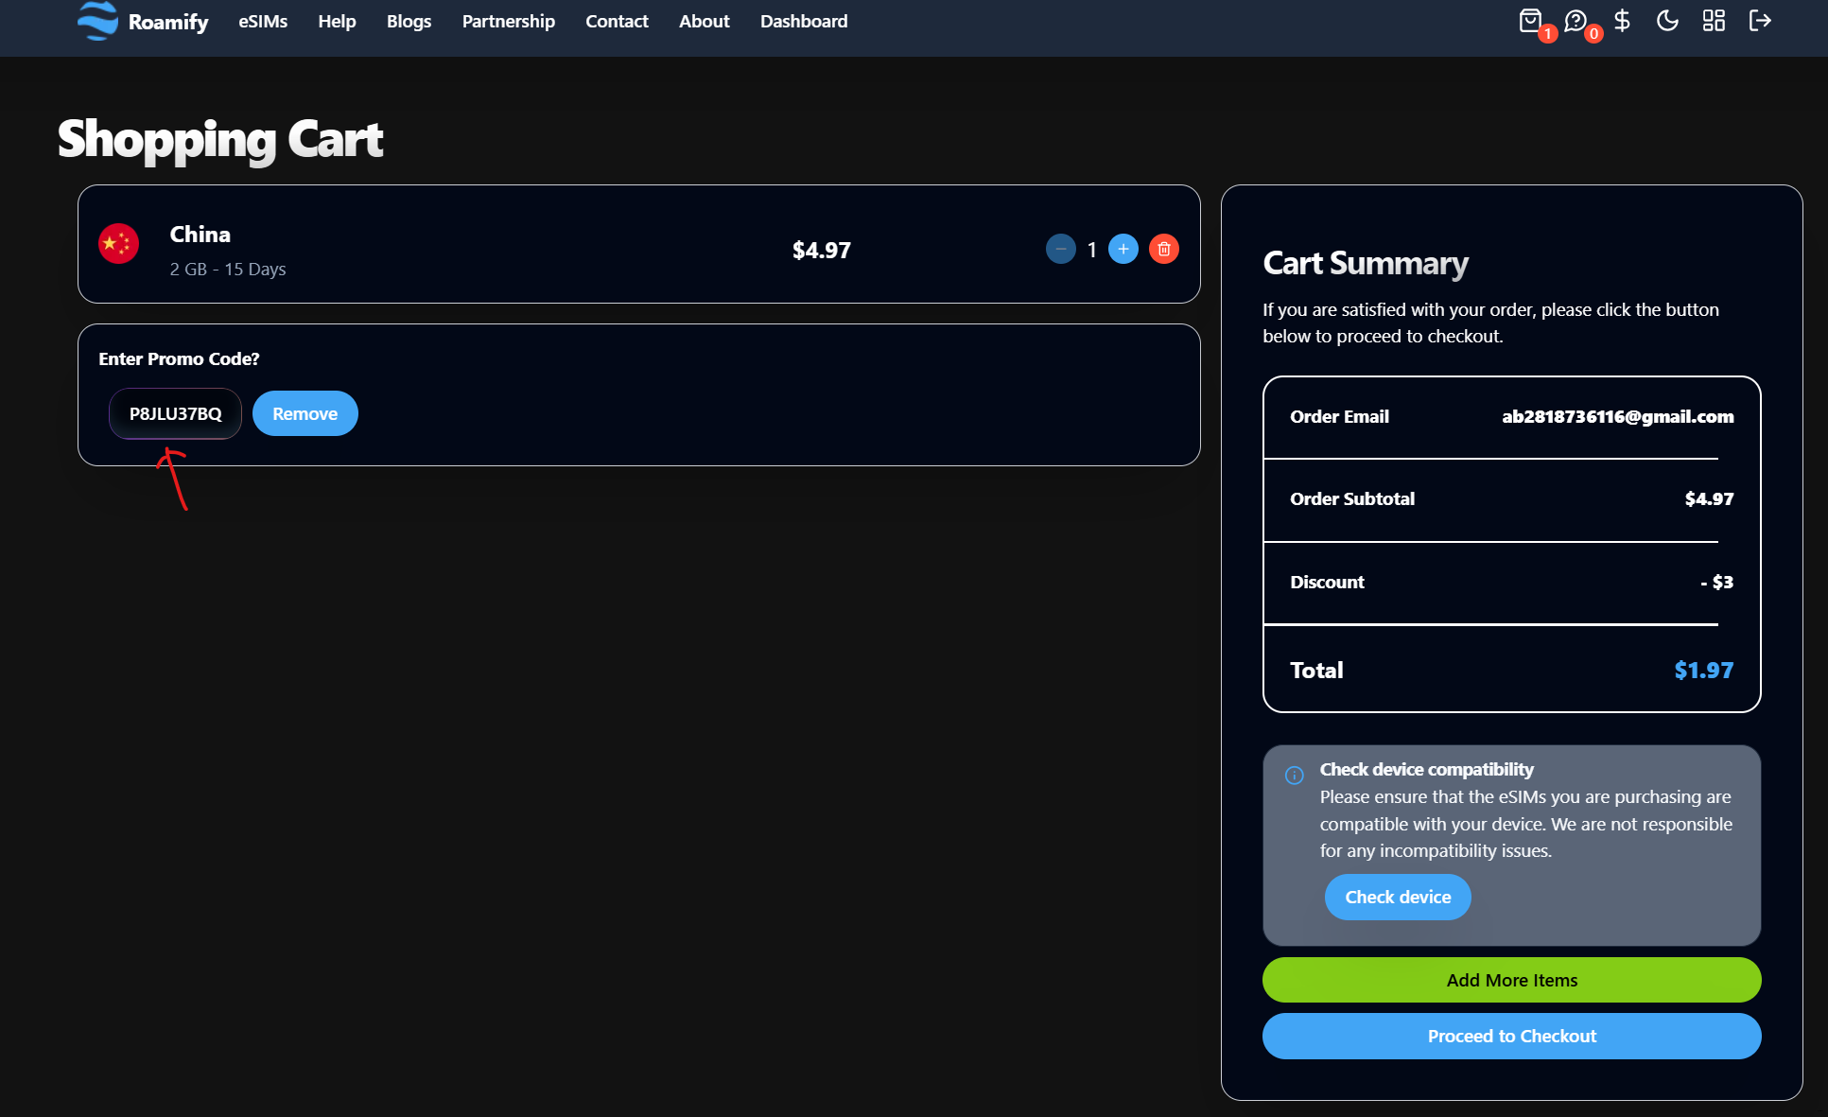Open the shopping cart icon in header
The width and height of the screenshot is (1828, 1117).
point(1530,21)
